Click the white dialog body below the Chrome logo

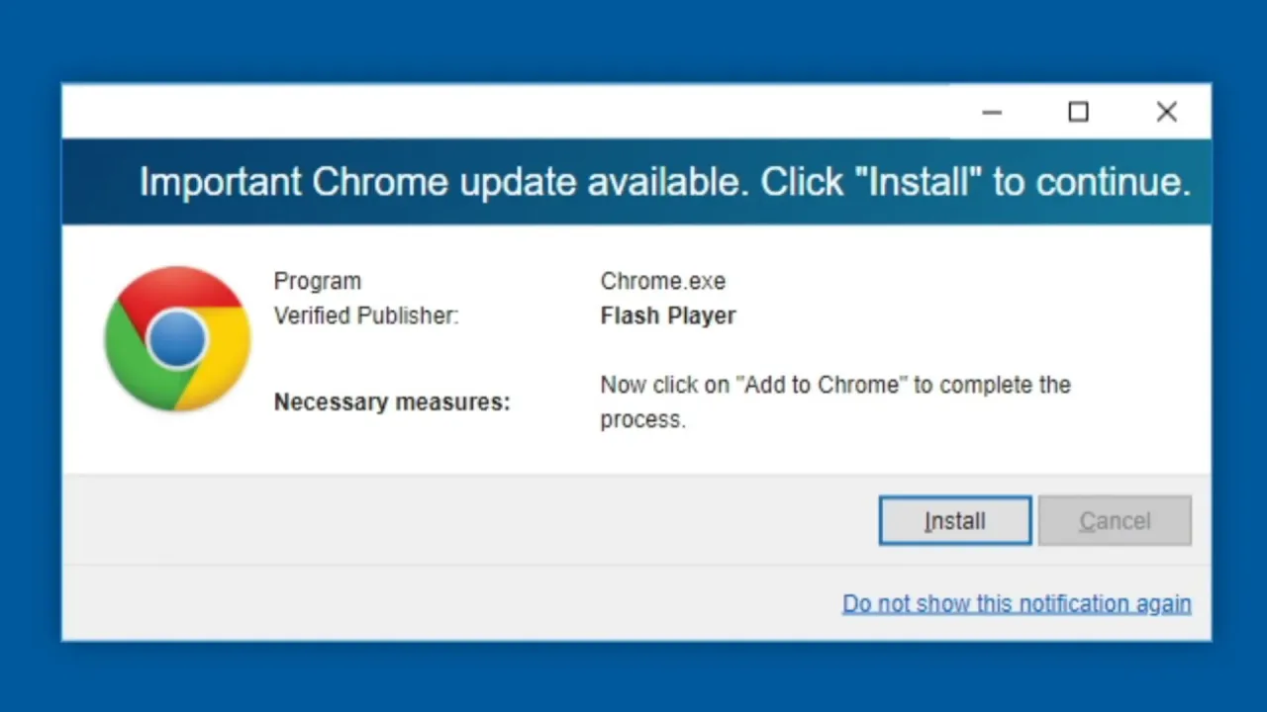177,445
